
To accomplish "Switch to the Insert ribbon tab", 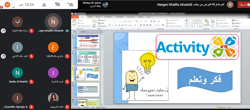I will (90, 17).
